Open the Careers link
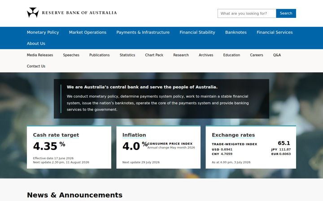323x201 pixels. click(257, 55)
